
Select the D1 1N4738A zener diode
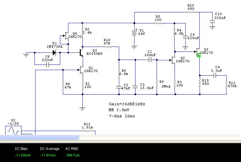click(x=54, y=52)
